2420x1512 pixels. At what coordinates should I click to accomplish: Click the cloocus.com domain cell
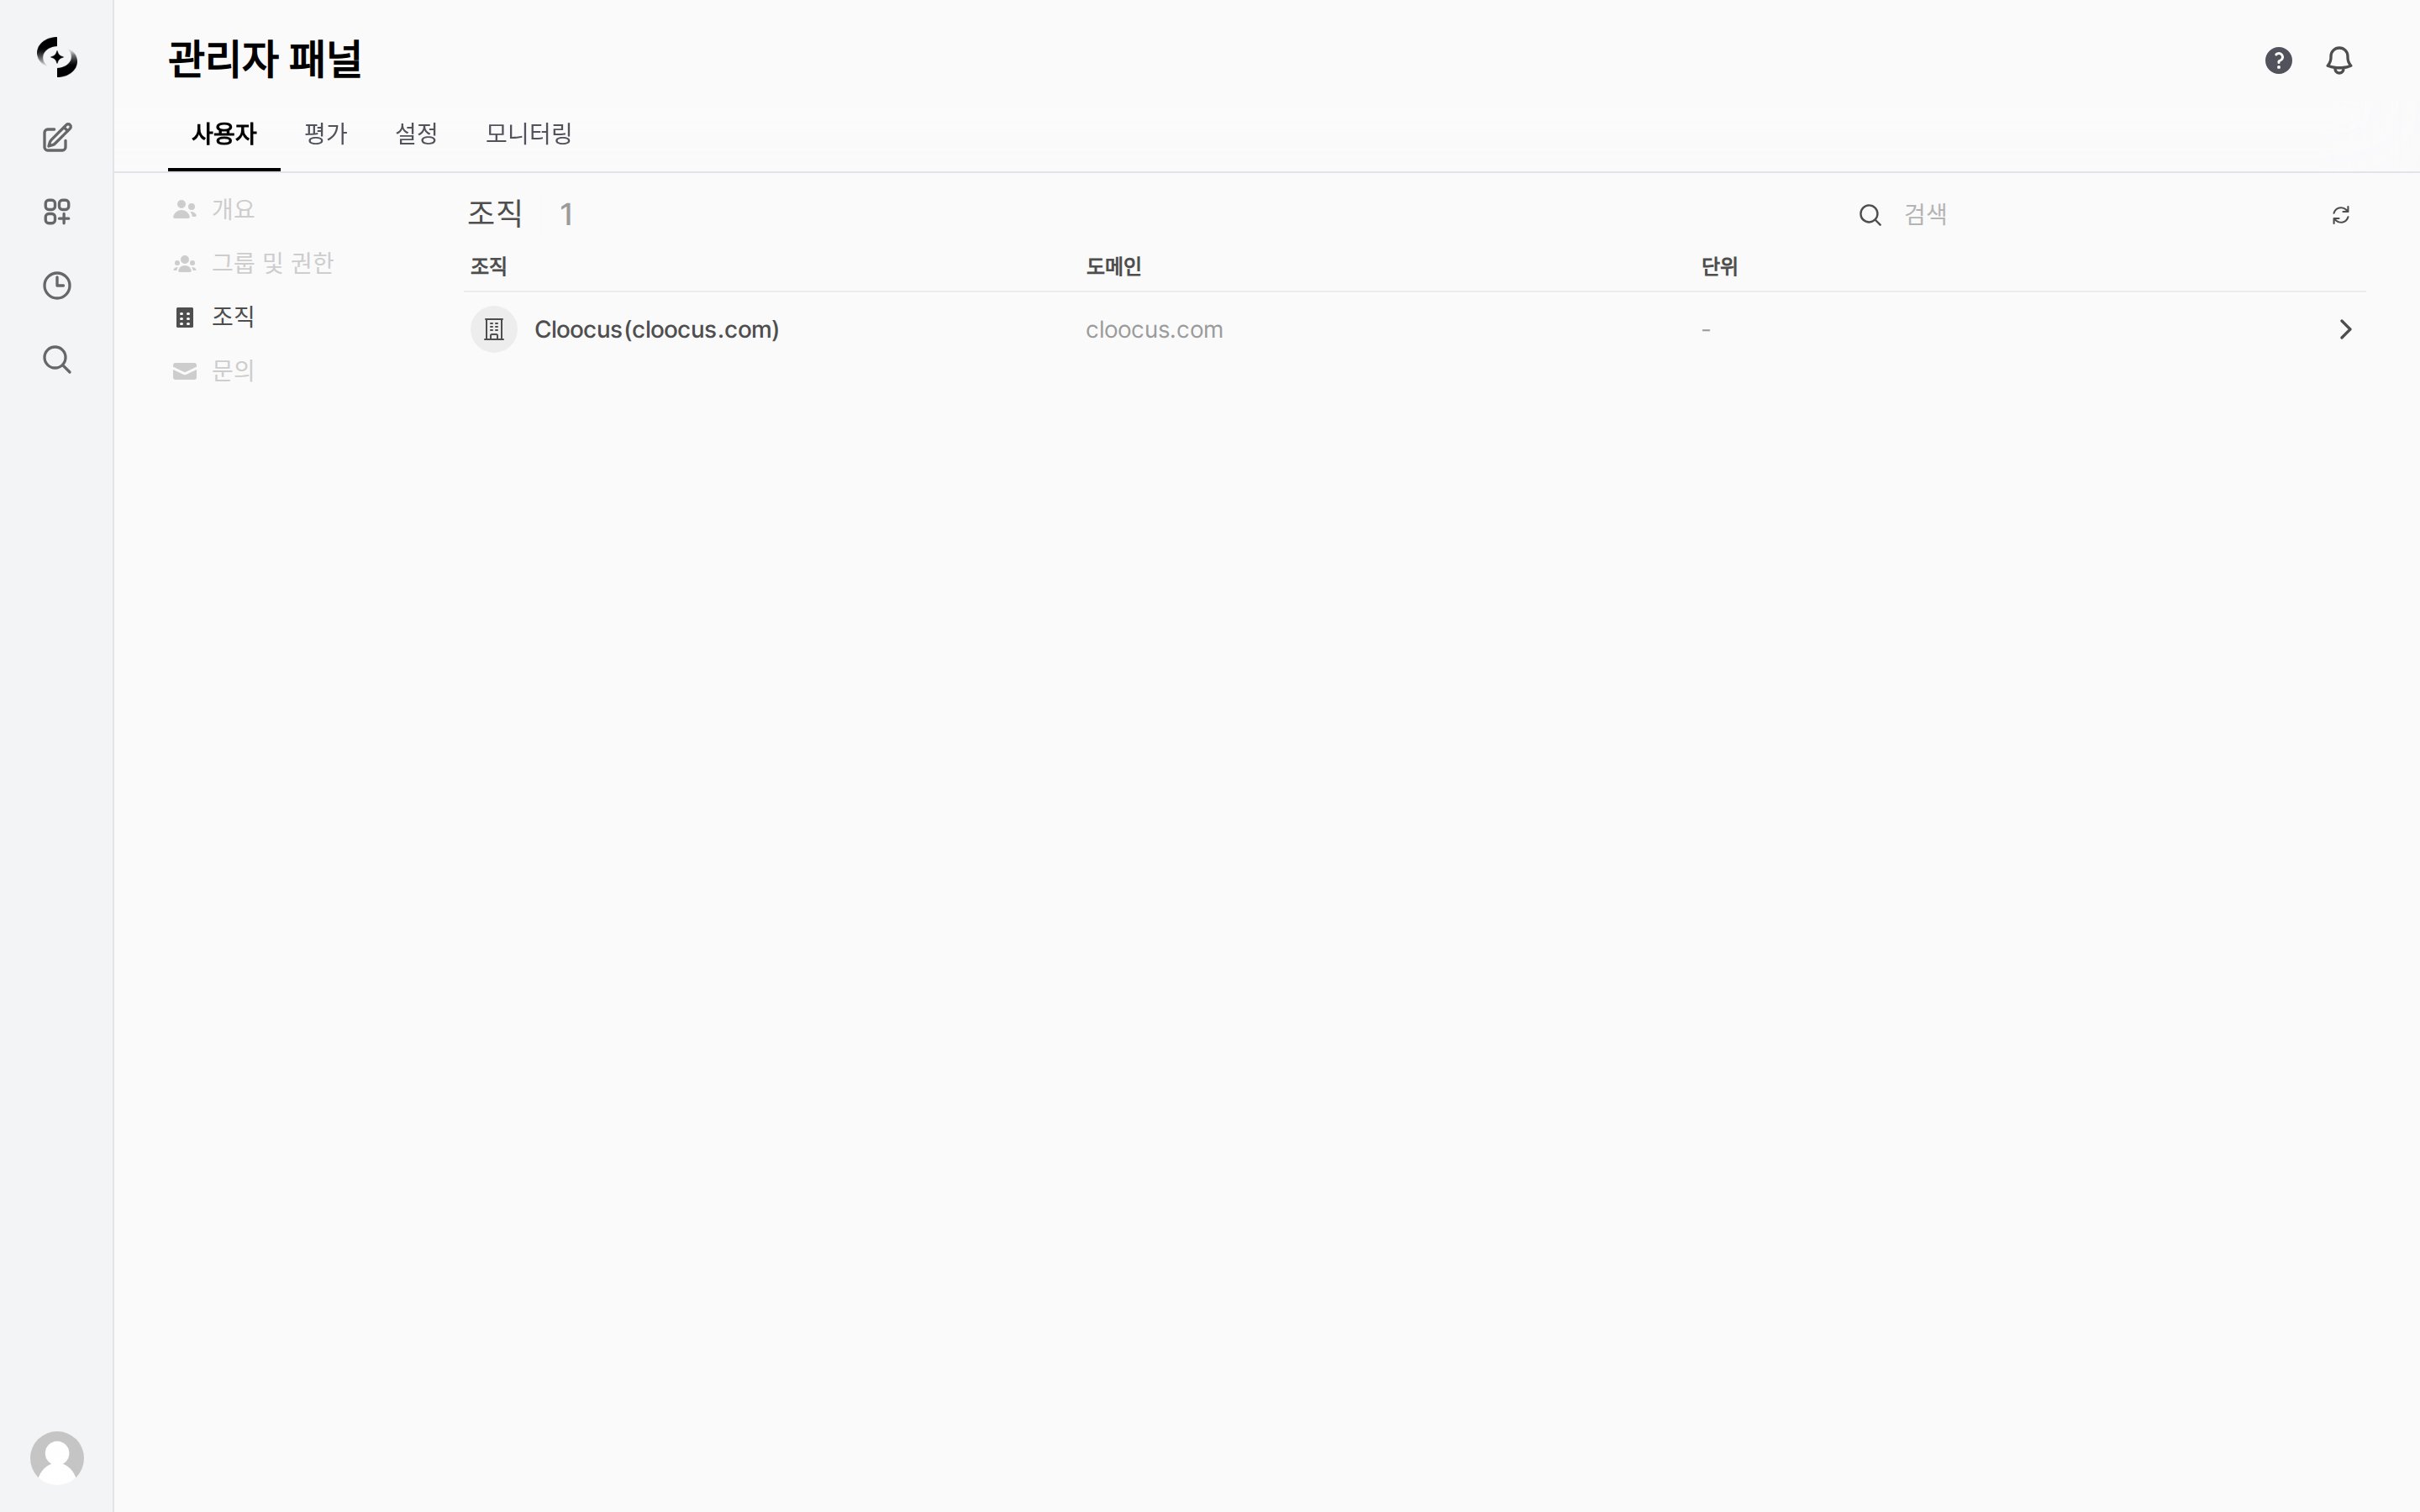pyautogui.click(x=1154, y=330)
